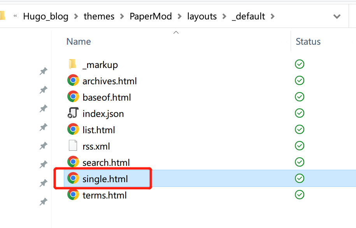Click _default in the breadcrumb path
Viewport: 356px width, 228px height.
(248, 17)
